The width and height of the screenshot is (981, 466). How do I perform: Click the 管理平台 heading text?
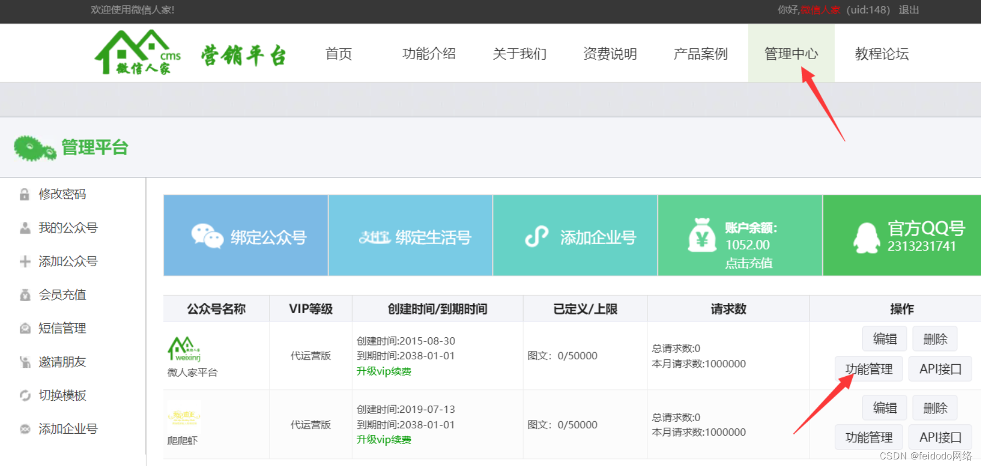(95, 148)
